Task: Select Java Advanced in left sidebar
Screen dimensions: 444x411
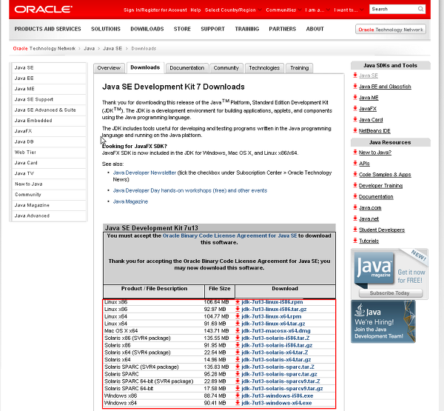Action: click(49, 215)
